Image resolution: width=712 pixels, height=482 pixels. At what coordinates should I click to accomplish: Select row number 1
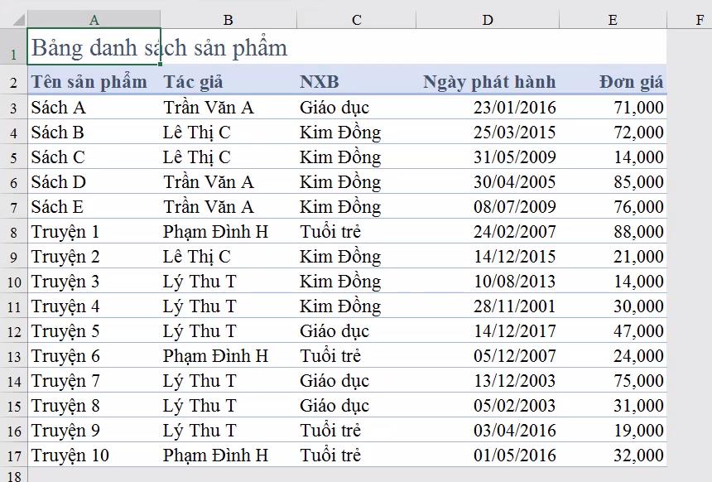[13, 48]
